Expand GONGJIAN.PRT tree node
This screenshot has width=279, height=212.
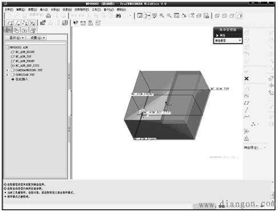click(x=7, y=75)
